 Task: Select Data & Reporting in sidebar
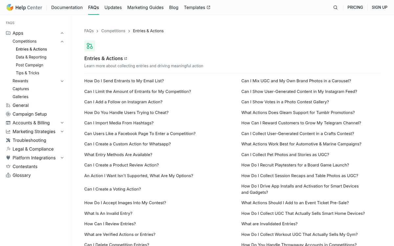click(31, 57)
